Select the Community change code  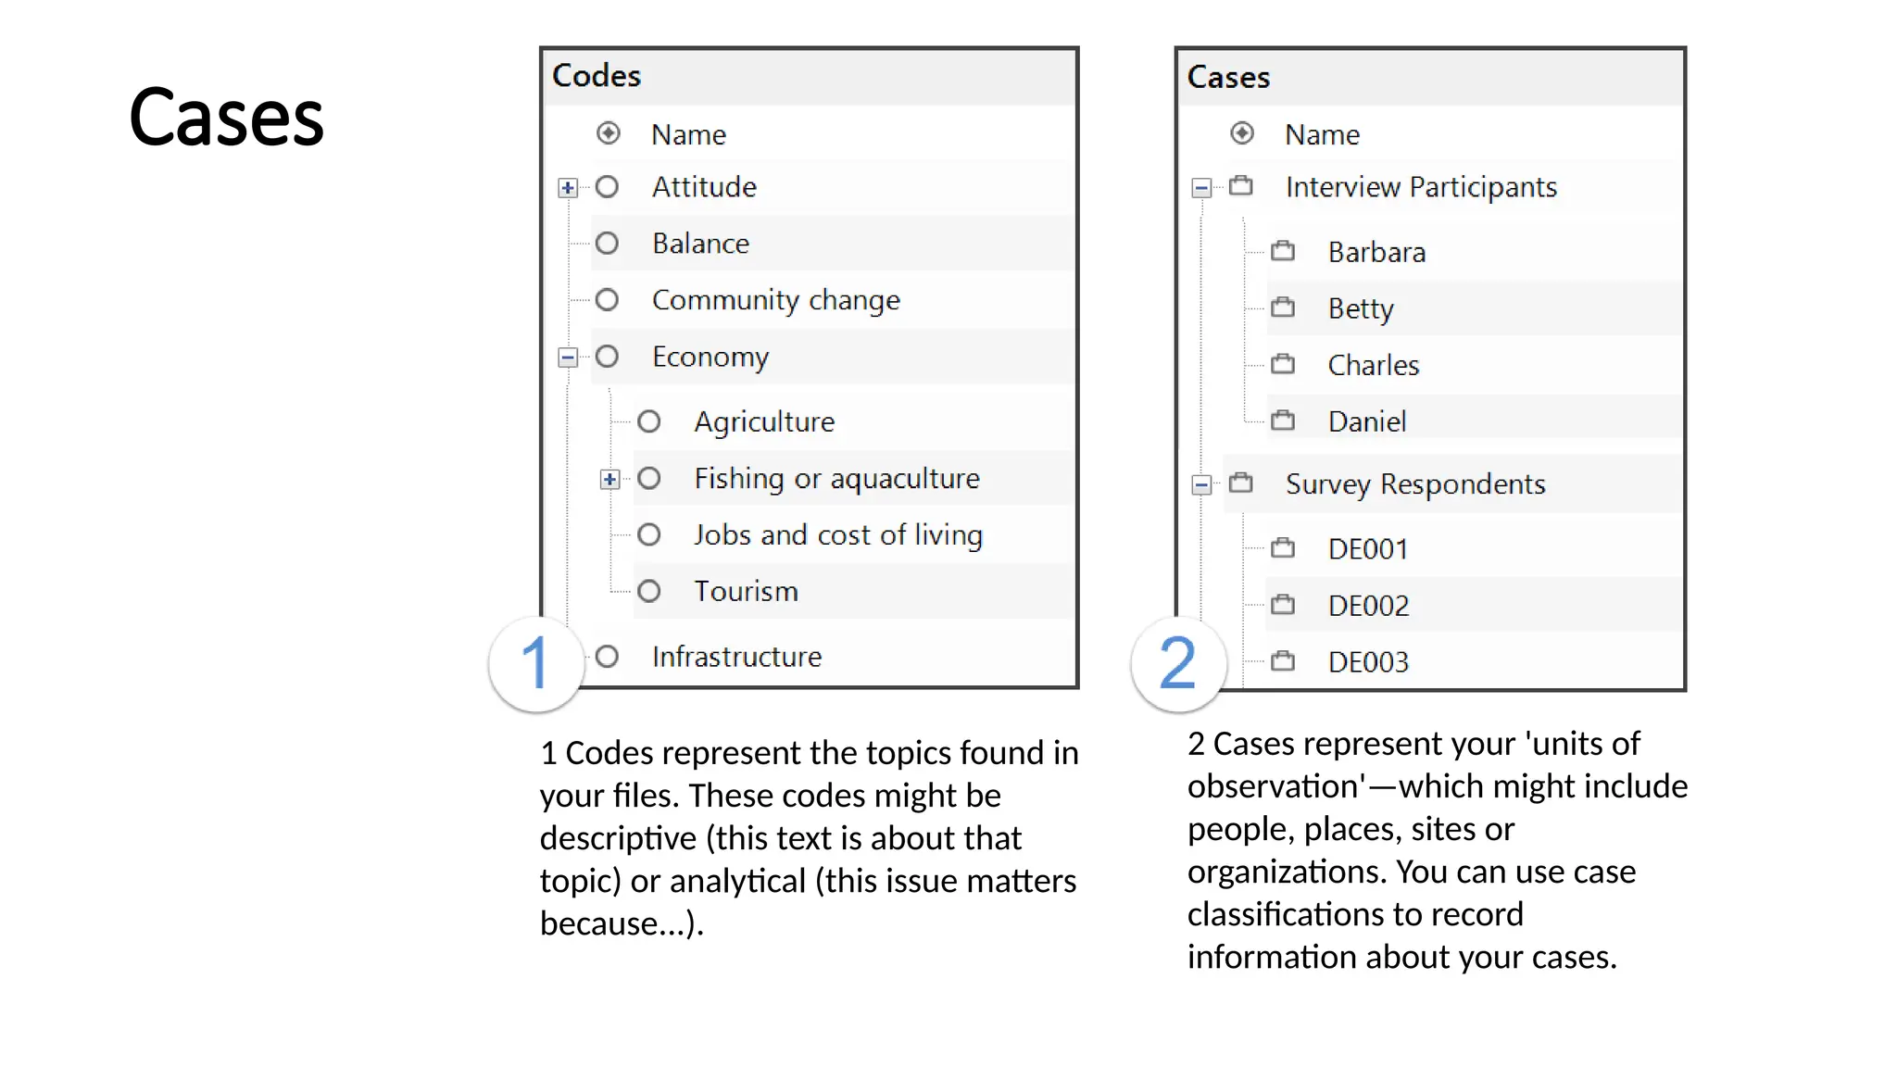tap(775, 300)
